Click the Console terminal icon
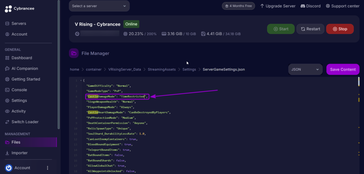 click(7, 90)
